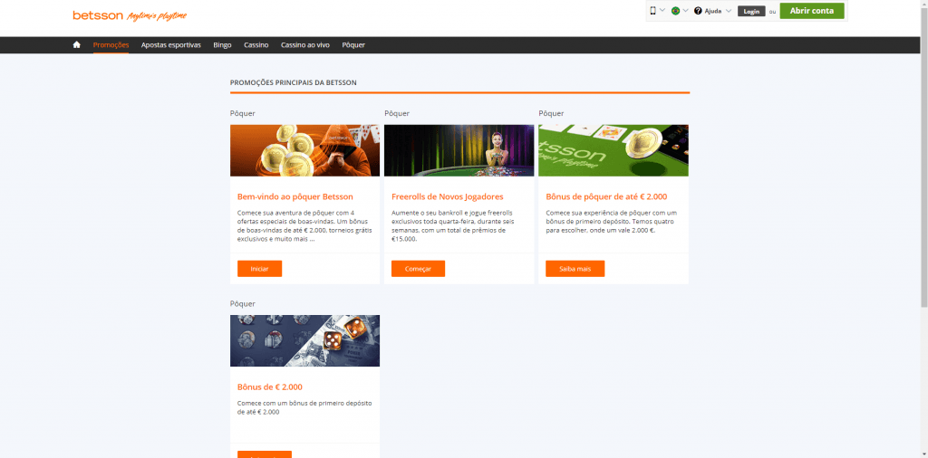Expand the Ajuda dropdown chevron
This screenshot has height=458, width=928.
point(729,11)
